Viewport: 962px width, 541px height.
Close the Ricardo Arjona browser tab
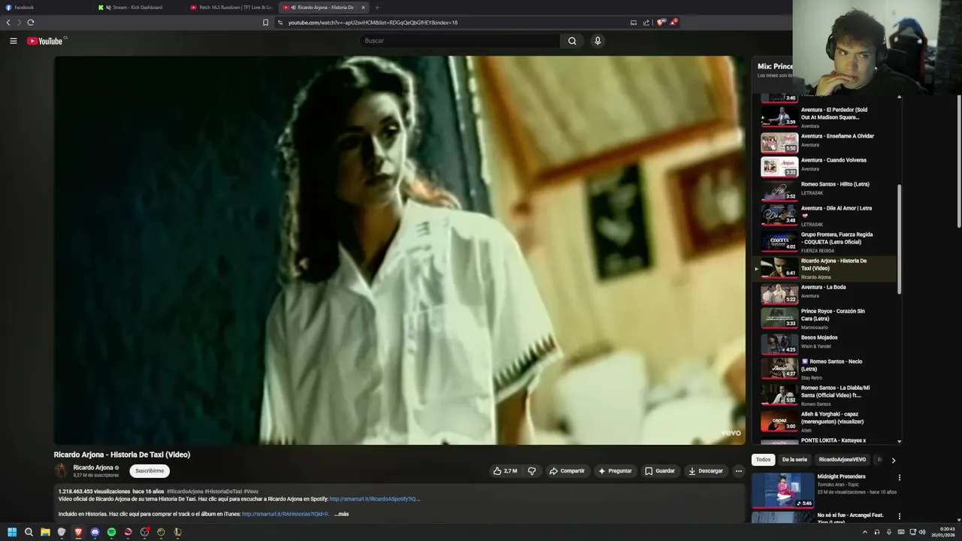[x=363, y=8]
